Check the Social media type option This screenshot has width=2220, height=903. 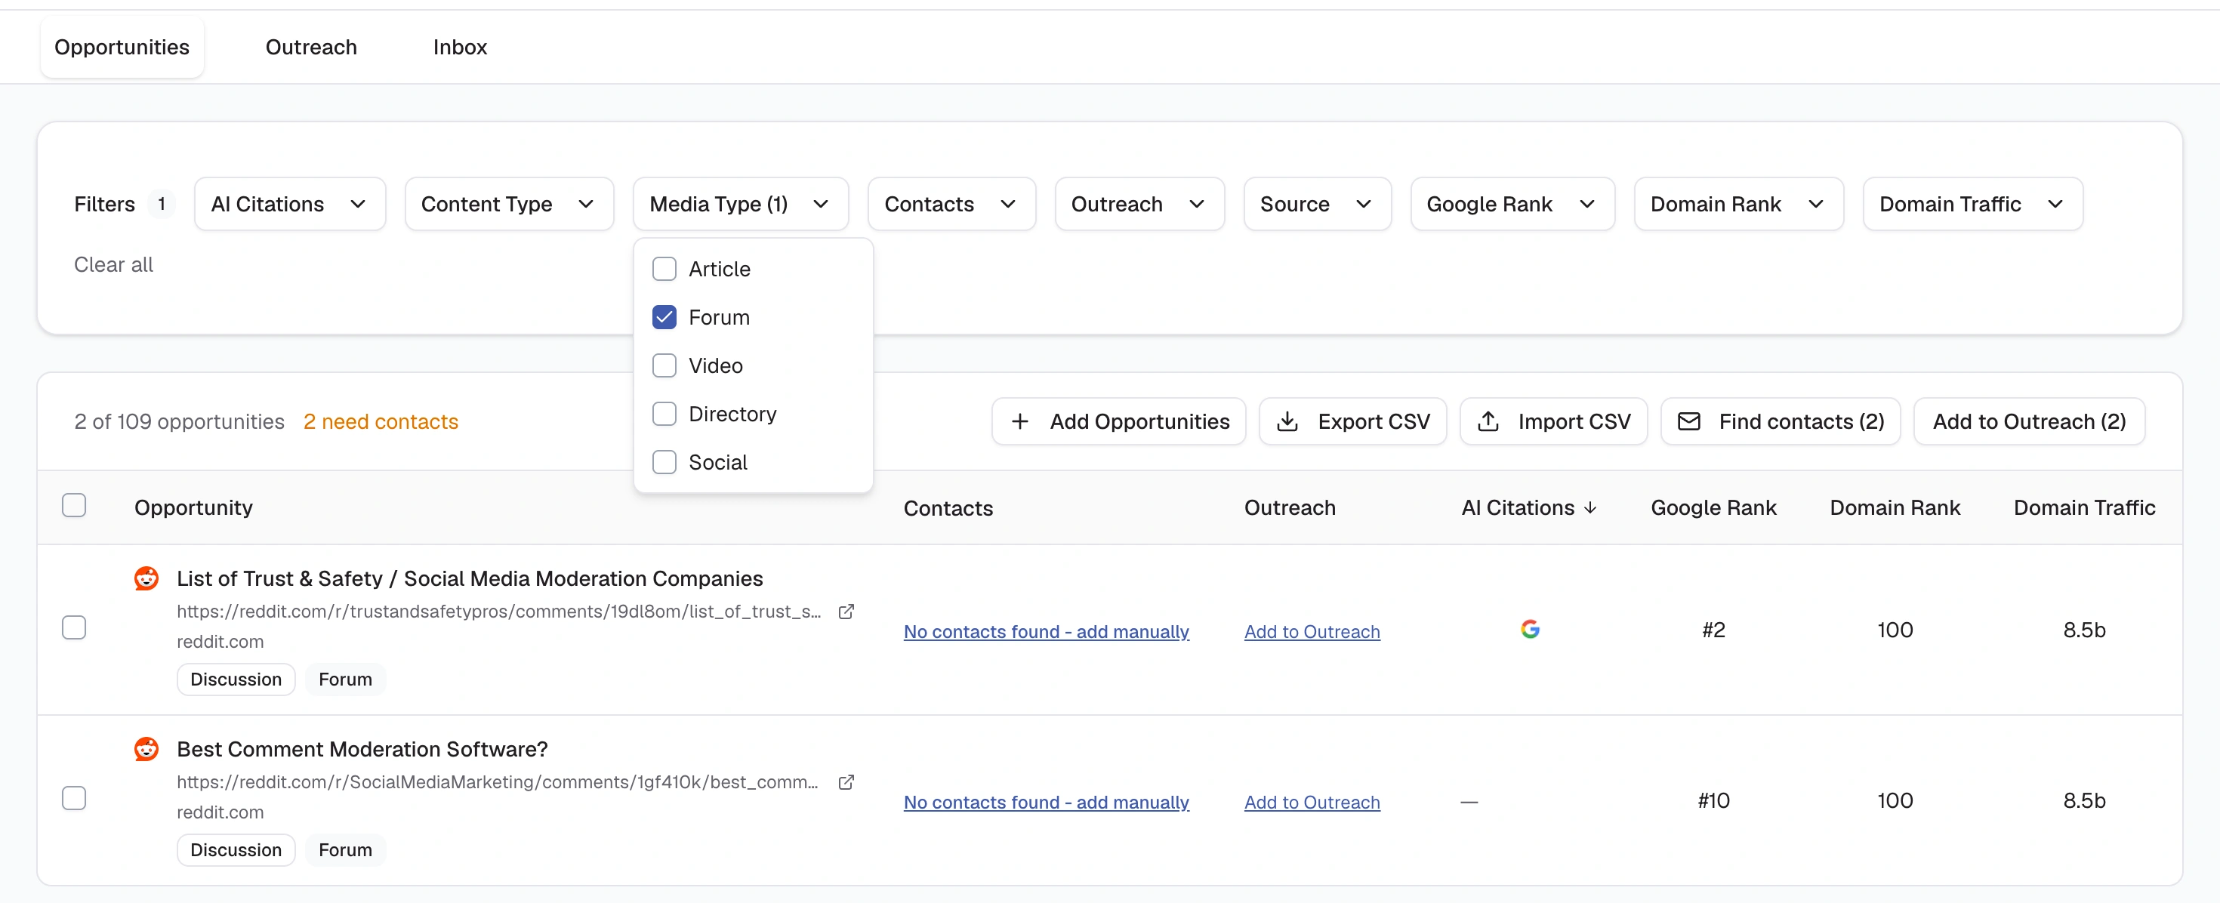pos(664,462)
